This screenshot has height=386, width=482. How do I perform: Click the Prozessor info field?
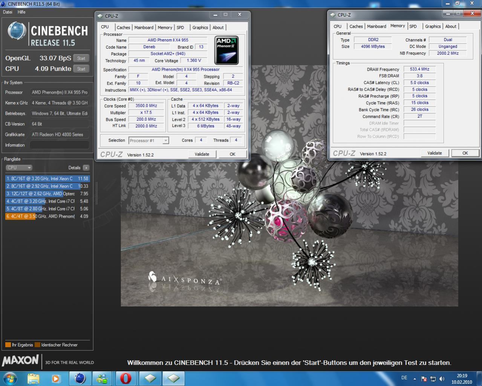(60, 92)
